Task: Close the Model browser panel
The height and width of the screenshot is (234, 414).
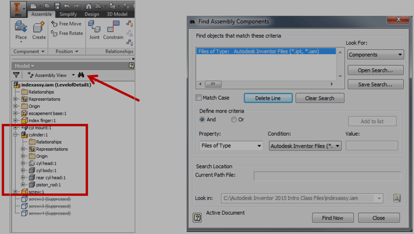Action: coord(133,58)
